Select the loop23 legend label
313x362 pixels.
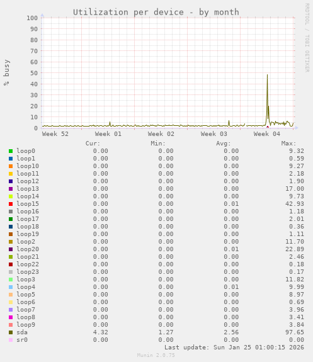(28, 272)
